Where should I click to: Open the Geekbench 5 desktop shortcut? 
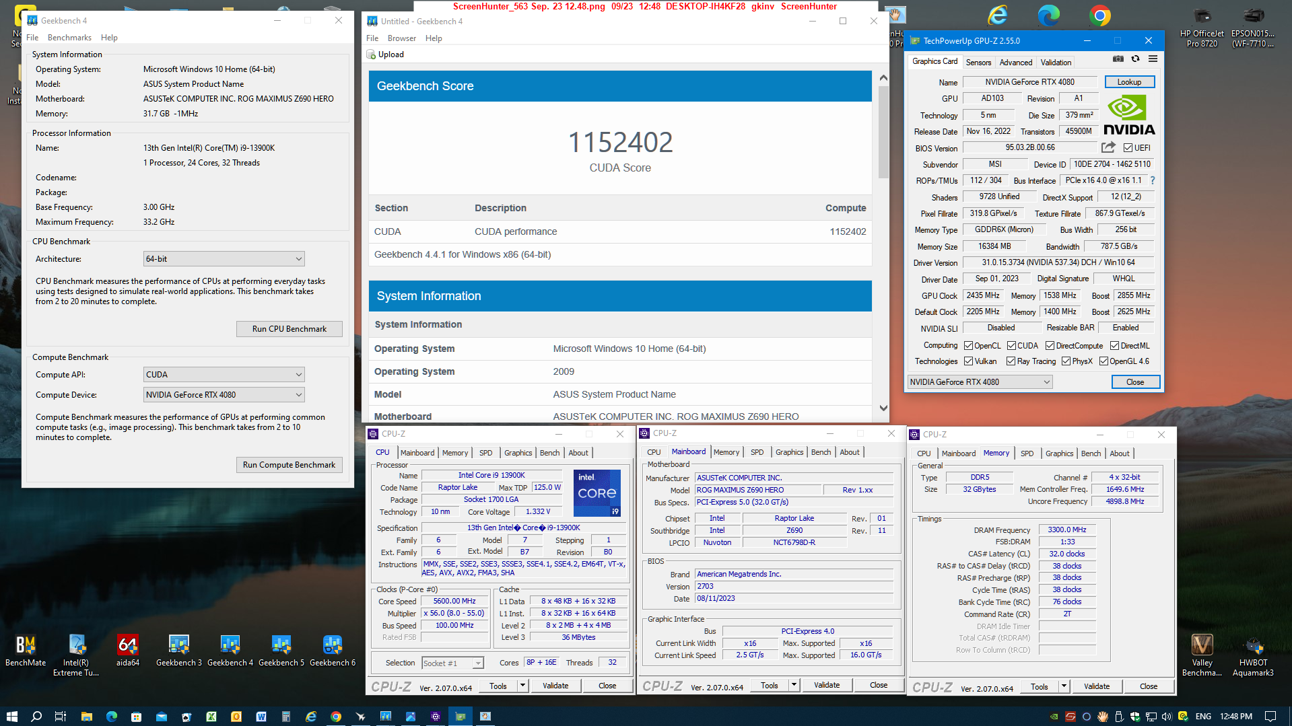[281, 651]
